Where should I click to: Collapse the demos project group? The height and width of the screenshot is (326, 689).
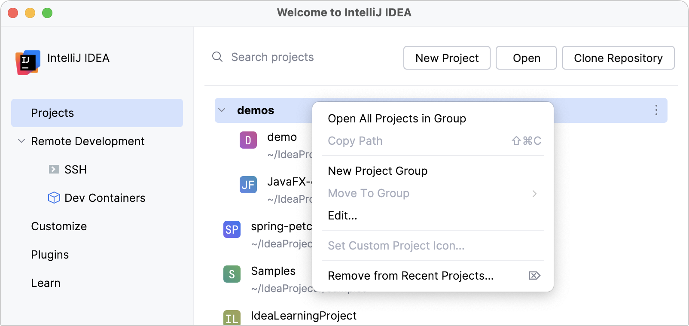click(222, 110)
